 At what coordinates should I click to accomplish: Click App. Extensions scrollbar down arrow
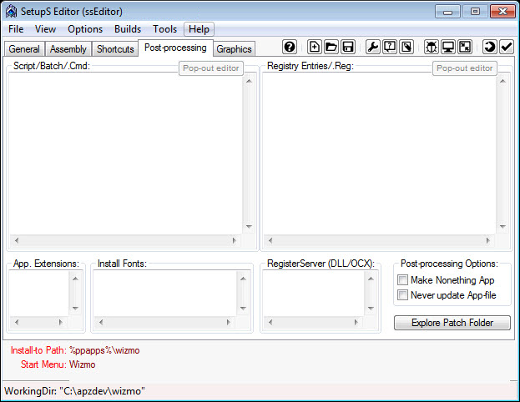coord(75,309)
